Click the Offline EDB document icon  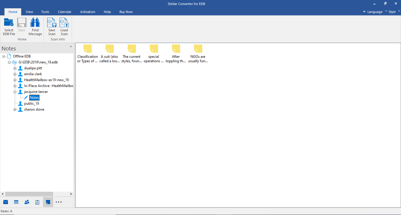coord(9,56)
